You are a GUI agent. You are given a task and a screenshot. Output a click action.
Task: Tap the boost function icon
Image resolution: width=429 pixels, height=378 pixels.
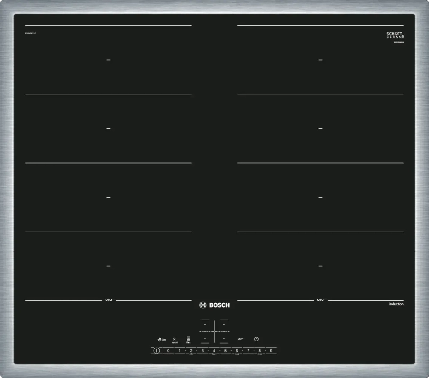tap(174, 339)
